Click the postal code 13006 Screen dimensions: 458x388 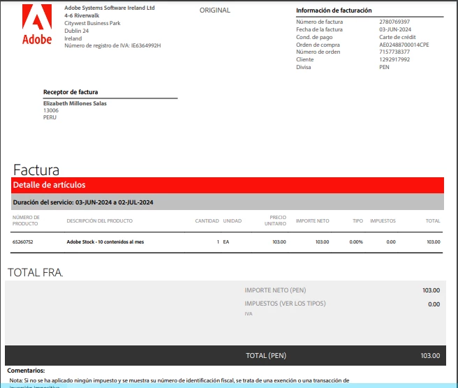click(x=51, y=110)
